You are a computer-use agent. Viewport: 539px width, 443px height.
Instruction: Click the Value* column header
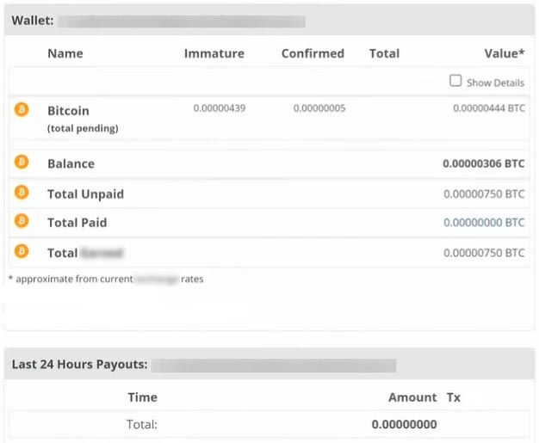pos(505,53)
